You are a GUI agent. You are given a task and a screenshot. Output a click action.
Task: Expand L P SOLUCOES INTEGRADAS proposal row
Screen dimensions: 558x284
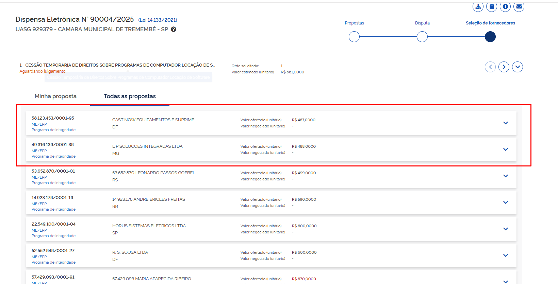(x=506, y=149)
